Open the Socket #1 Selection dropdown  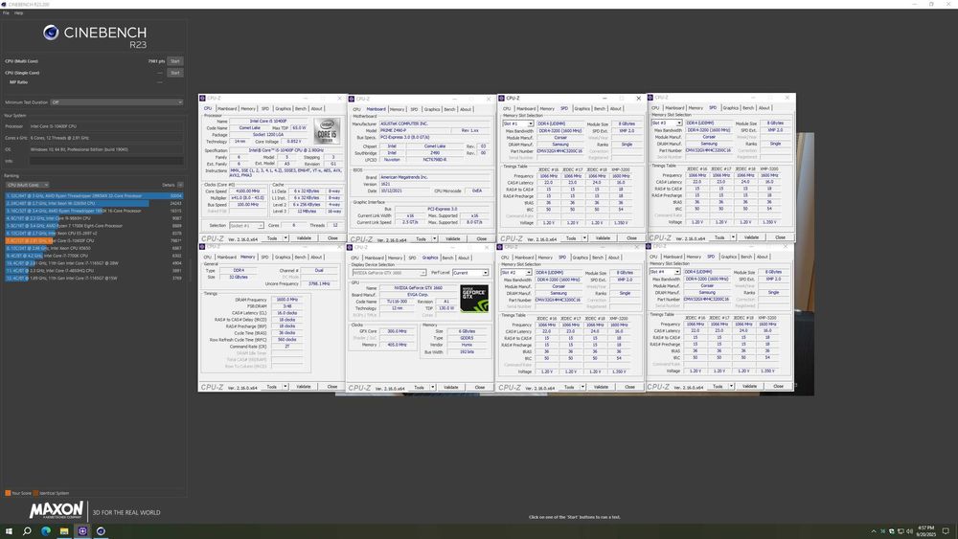tap(247, 226)
